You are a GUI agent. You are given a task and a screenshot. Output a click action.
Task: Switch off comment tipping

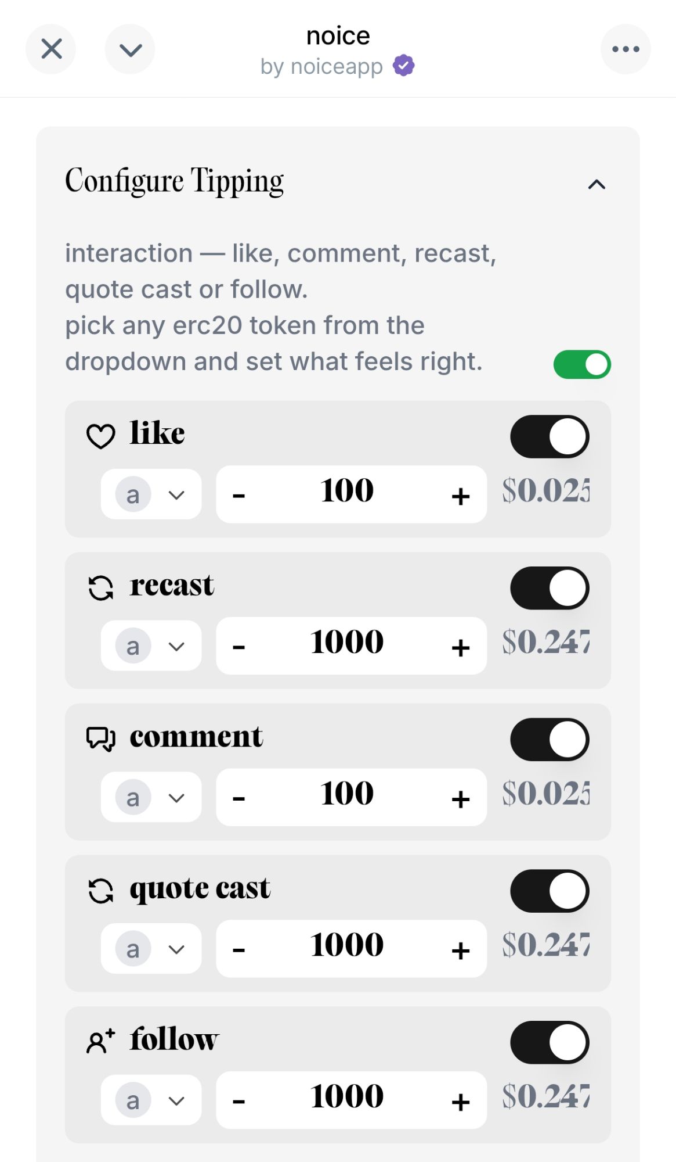pos(550,740)
